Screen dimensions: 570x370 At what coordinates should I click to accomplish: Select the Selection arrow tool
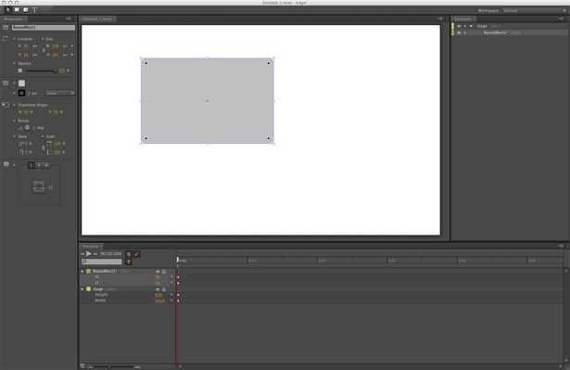pos(7,10)
